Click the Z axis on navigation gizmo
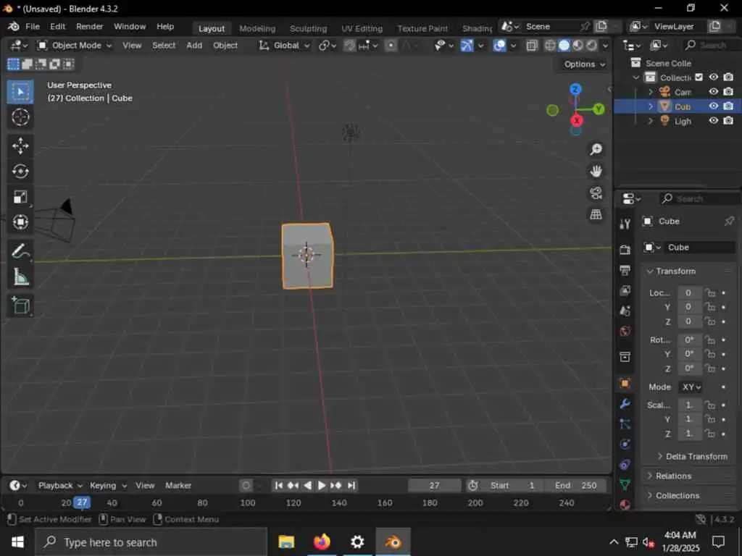This screenshot has height=556, width=742. (575, 89)
